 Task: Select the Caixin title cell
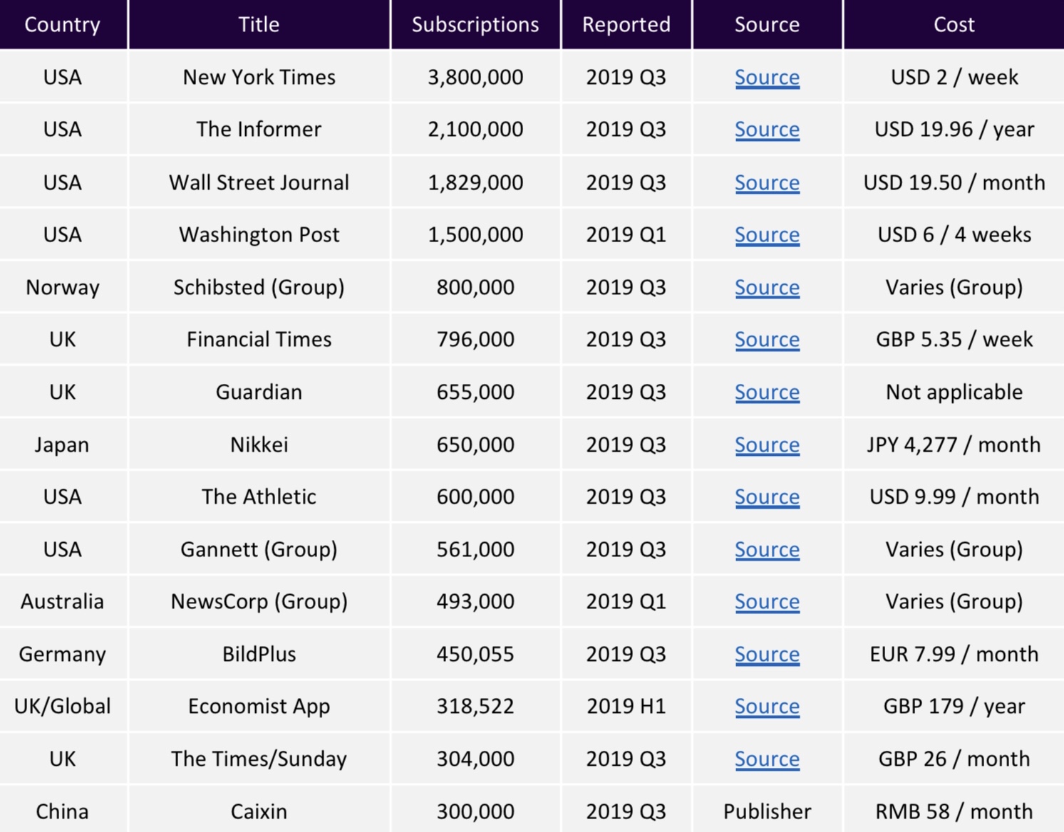[259, 811]
